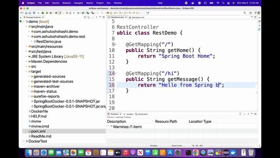Open the Wi-Fi status menu
The height and width of the screenshot is (158, 280).
tap(218, 3)
